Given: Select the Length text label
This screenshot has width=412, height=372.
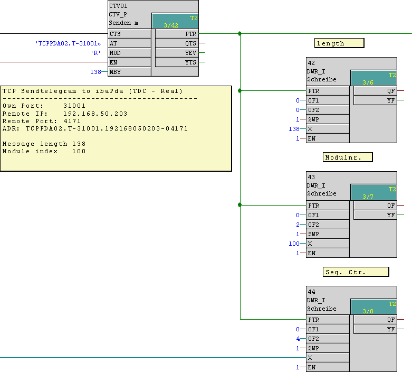Looking at the screenshot, I should (x=339, y=43).
